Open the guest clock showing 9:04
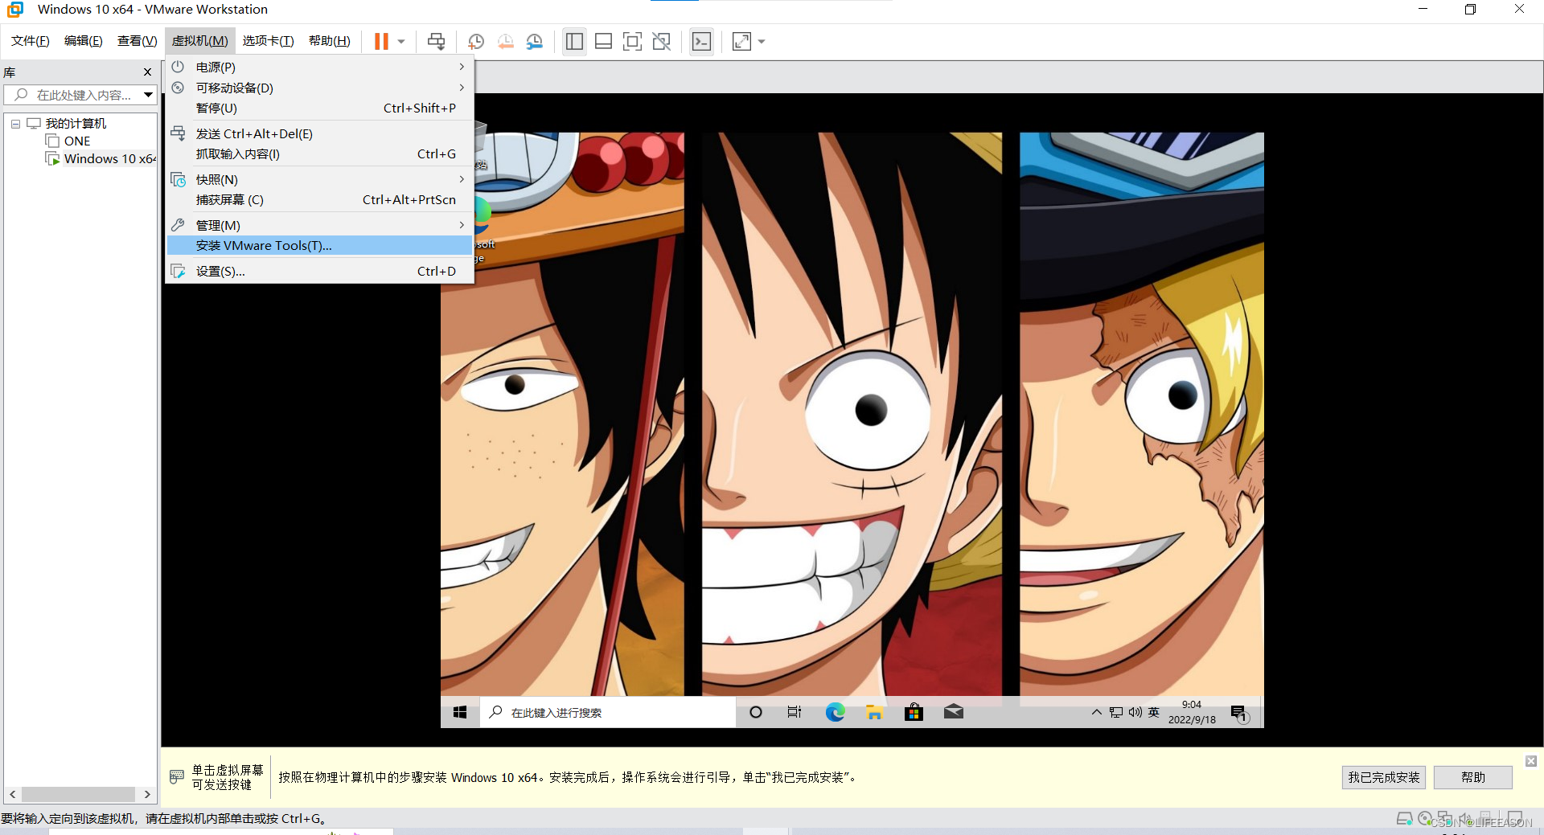1544x835 pixels. [1192, 712]
